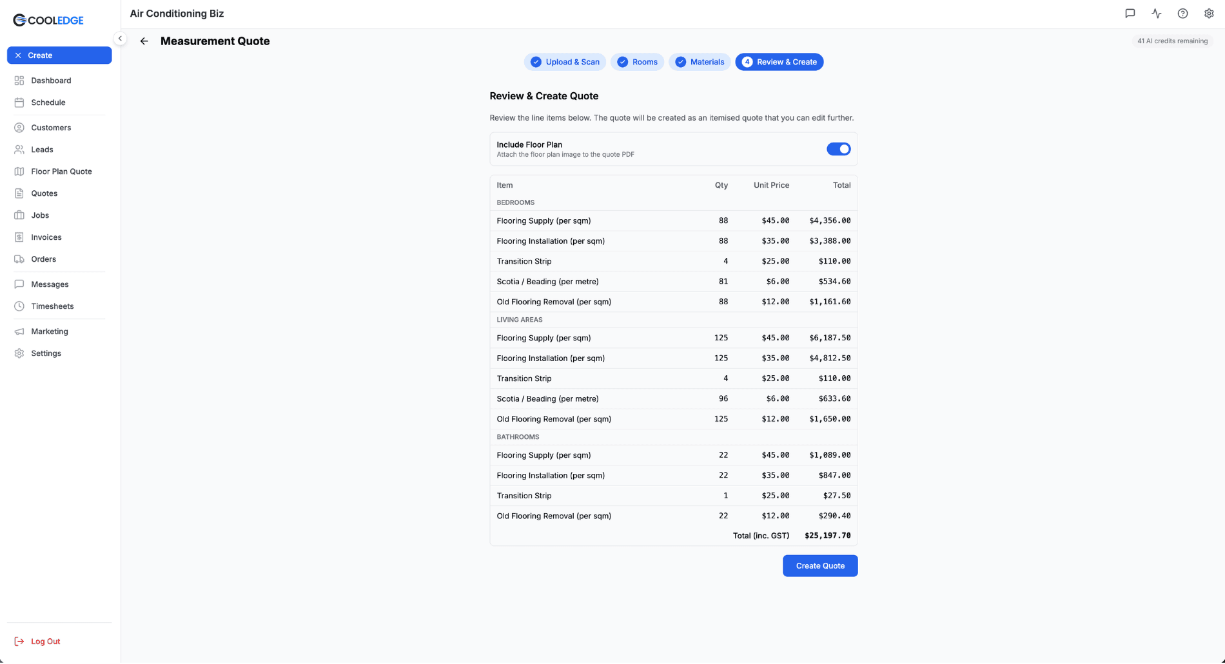Click the activity pulse icon

click(1156, 14)
